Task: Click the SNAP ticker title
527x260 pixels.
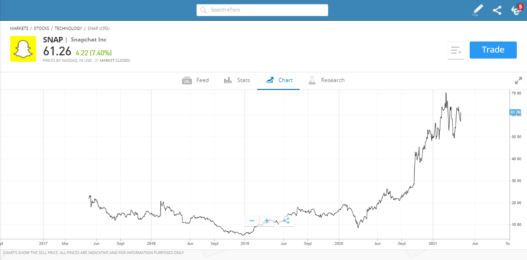Action: pyautogui.click(x=53, y=40)
